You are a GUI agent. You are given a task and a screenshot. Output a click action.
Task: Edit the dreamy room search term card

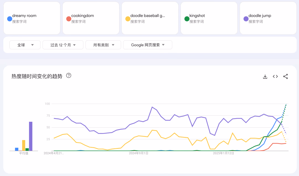coord(32,18)
